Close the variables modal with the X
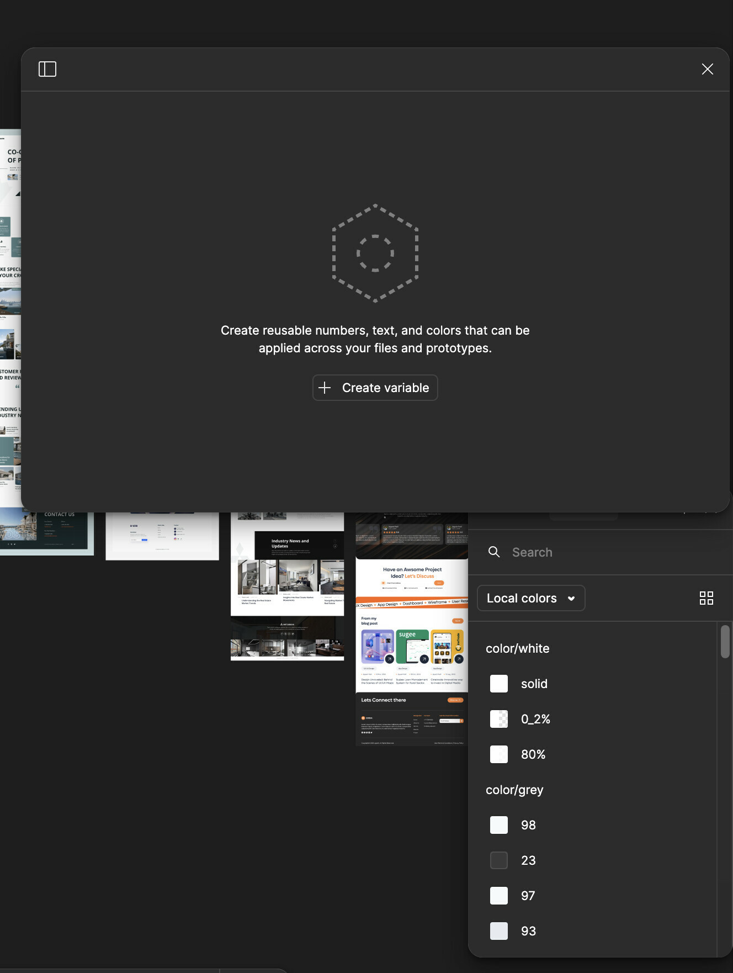Viewport: 733px width, 973px height. [x=707, y=69]
